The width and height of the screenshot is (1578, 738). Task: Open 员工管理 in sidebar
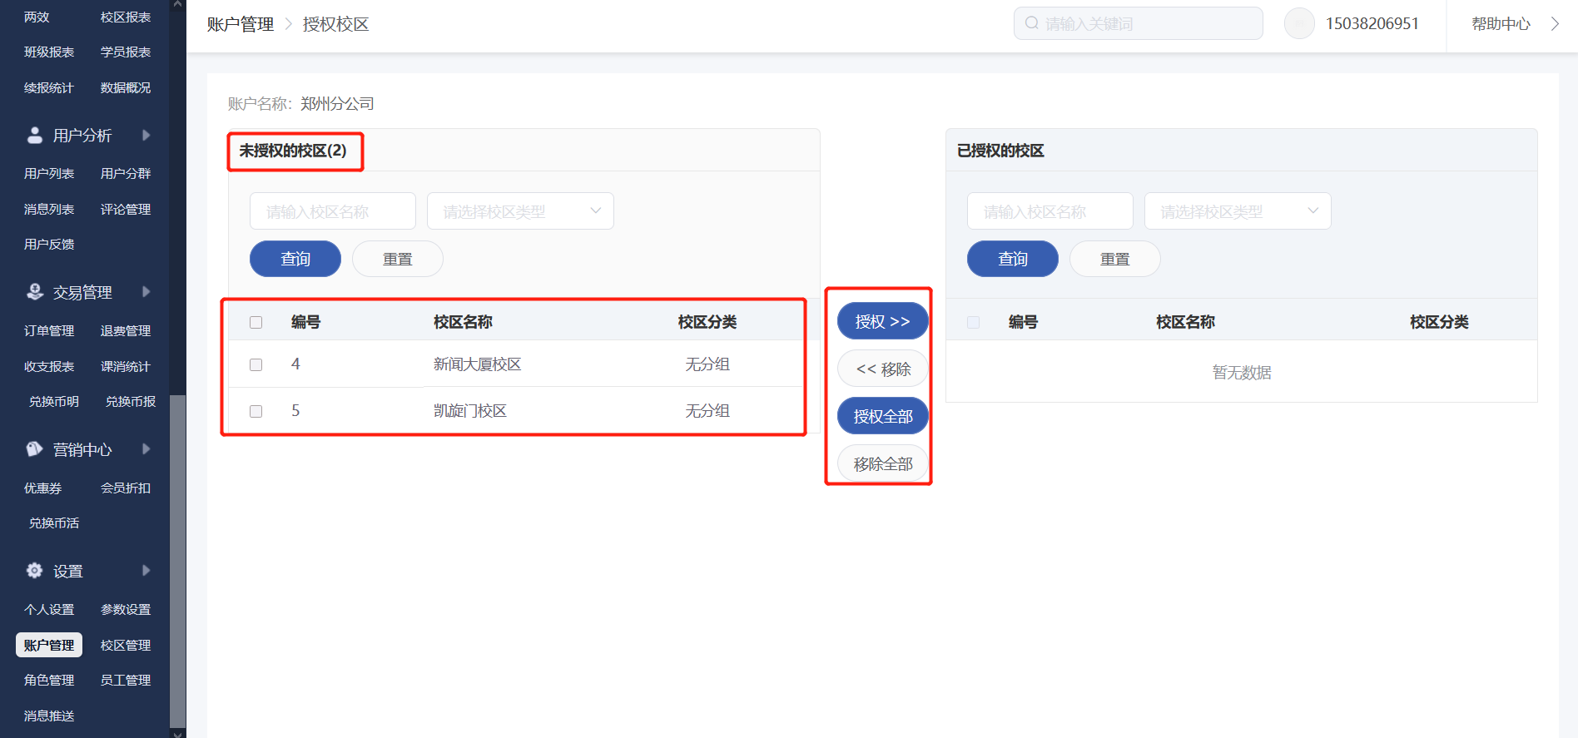126,680
